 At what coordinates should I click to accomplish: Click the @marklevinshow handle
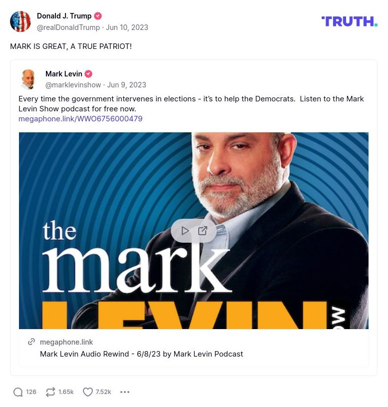[x=73, y=85]
